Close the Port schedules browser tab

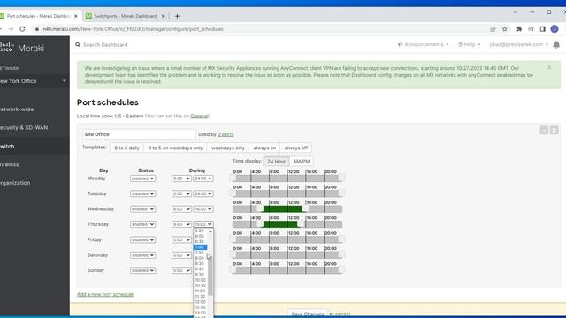click(x=76, y=16)
